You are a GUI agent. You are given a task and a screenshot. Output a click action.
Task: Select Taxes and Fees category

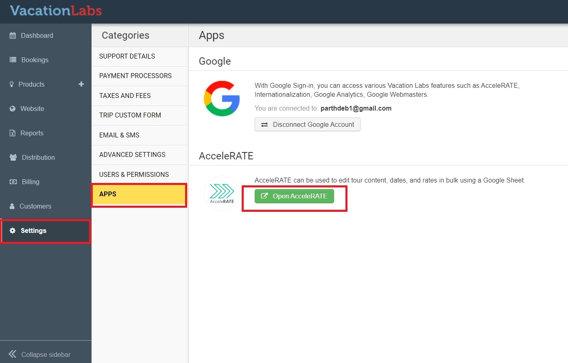click(x=125, y=96)
